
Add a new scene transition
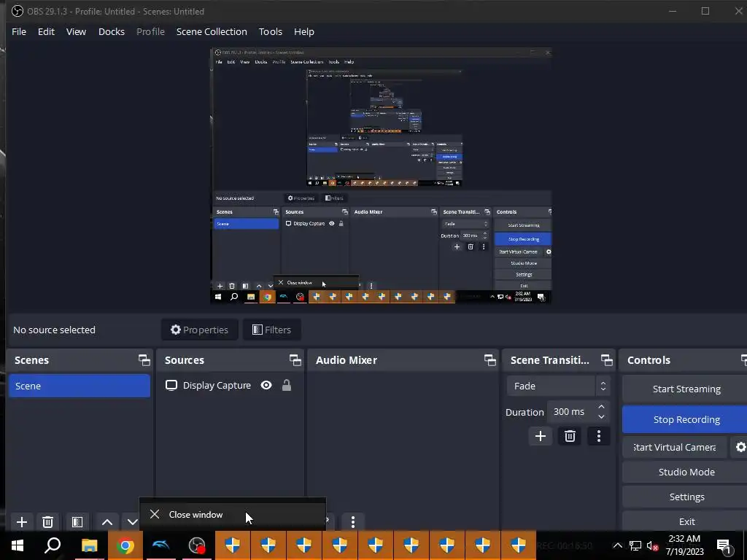(541, 436)
